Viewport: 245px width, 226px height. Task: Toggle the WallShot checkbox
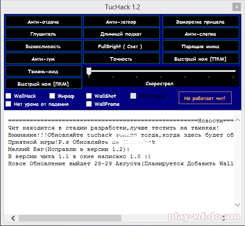coord(89,96)
